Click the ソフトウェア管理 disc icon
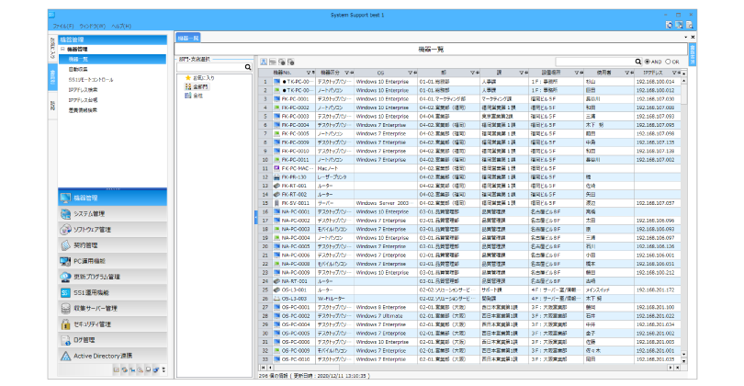This screenshot has width=744, height=386. click(65, 230)
